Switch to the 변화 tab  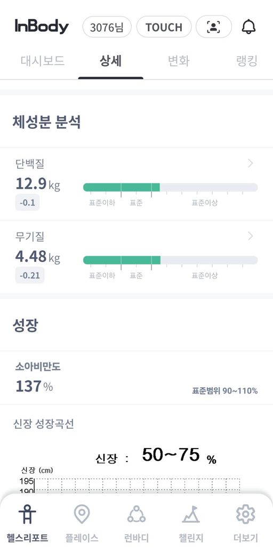179,61
